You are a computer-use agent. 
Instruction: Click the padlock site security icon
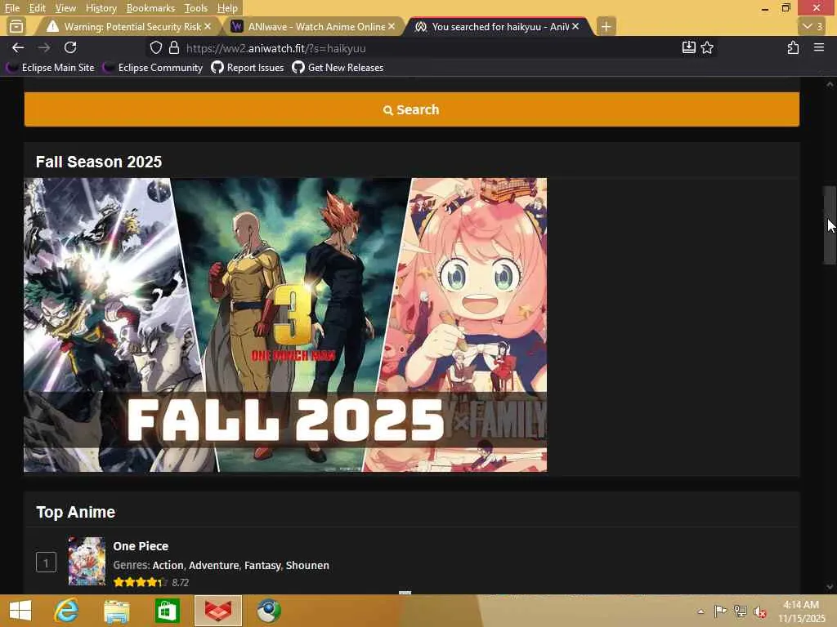pyautogui.click(x=174, y=48)
